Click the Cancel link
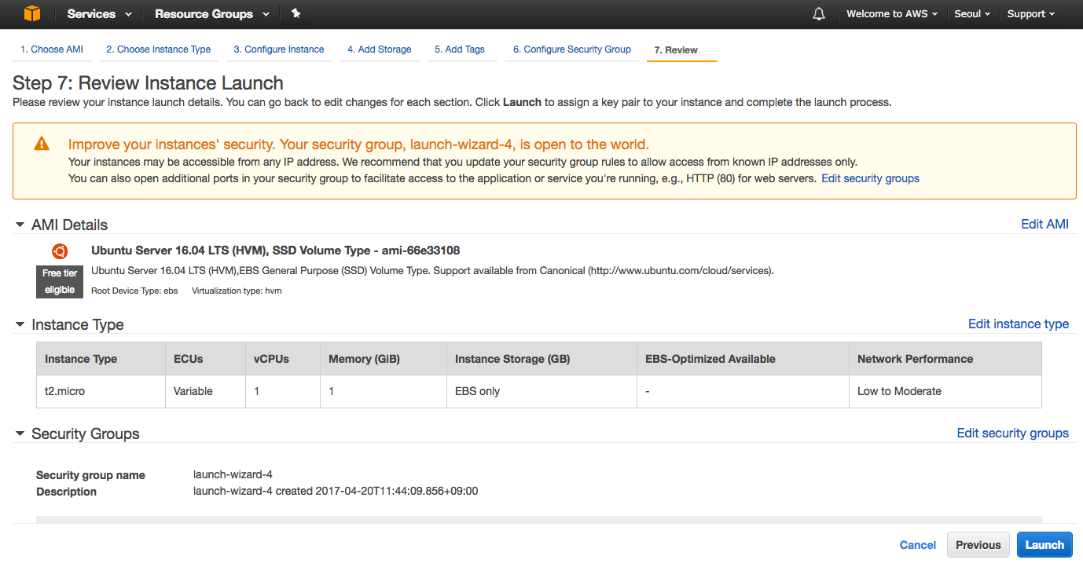Screen dimensions: 1083x567 [x=918, y=545]
